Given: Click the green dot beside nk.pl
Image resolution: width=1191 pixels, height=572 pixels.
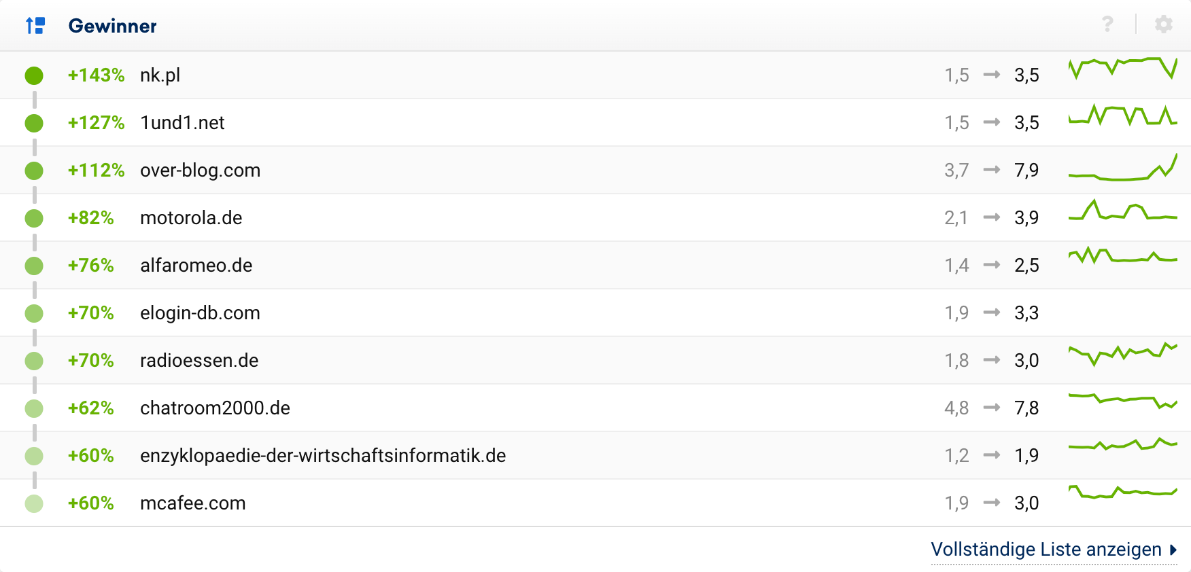Looking at the screenshot, I should [x=34, y=75].
